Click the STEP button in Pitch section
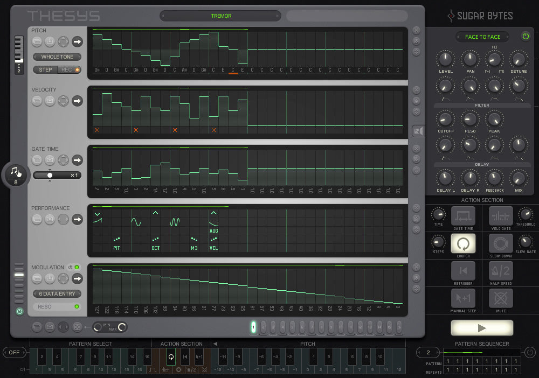The height and width of the screenshot is (378, 539). [46, 69]
